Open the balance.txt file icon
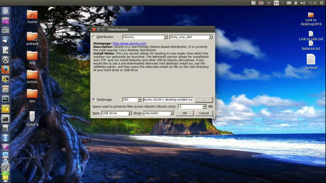 (311, 45)
